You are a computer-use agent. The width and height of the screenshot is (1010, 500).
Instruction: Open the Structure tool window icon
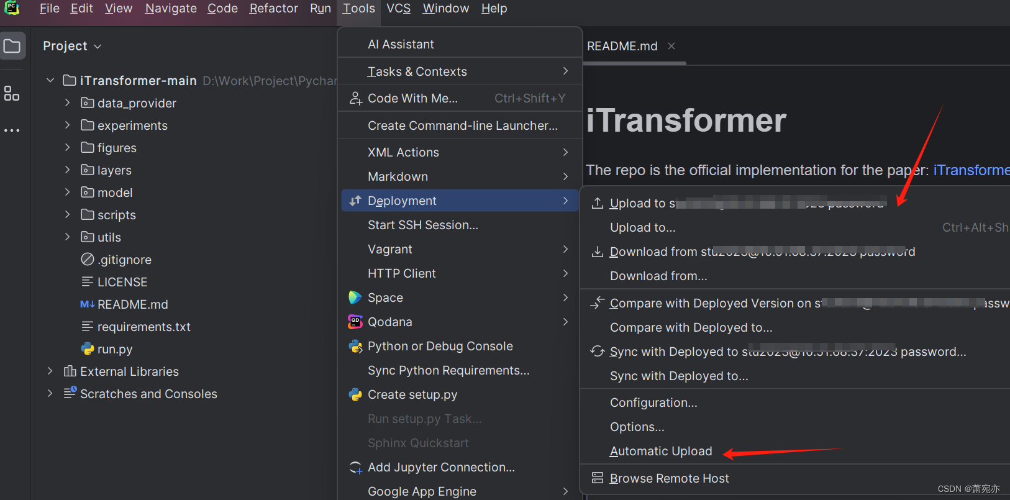click(12, 93)
